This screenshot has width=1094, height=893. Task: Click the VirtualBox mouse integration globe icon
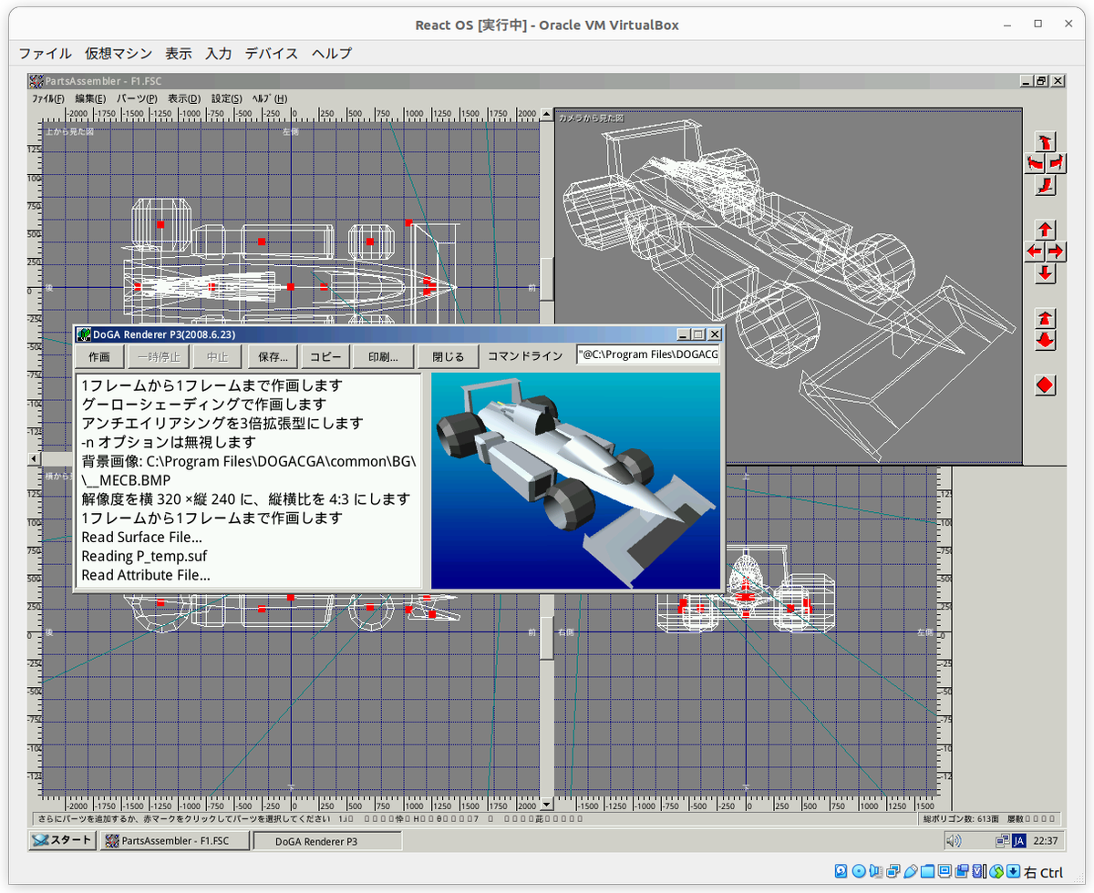(996, 872)
